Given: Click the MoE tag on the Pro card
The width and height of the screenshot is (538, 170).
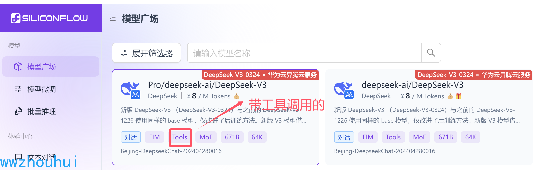Looking at the screenshot, I should pos(206,137).
